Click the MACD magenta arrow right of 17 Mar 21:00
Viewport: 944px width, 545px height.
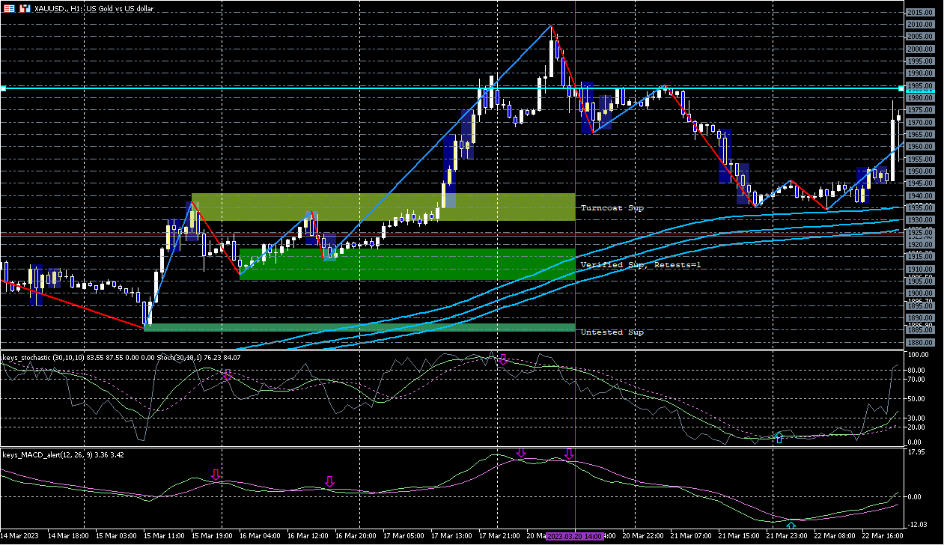pyautogui.click(x=522, y=453)
